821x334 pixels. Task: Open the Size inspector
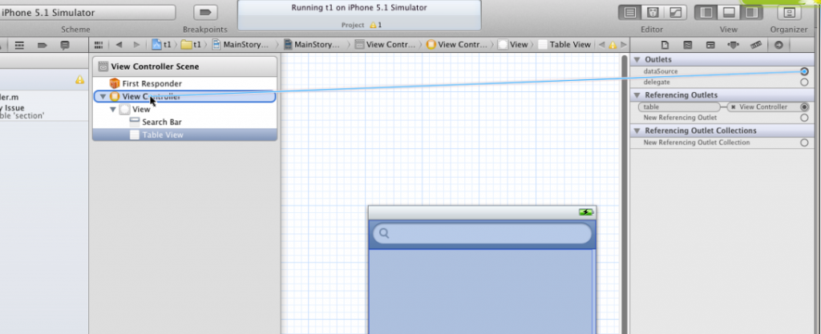coord(755,45)
